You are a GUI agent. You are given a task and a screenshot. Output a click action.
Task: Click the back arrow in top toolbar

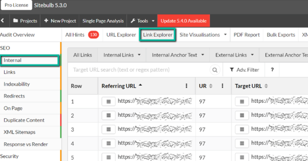[x=3, y=21]
